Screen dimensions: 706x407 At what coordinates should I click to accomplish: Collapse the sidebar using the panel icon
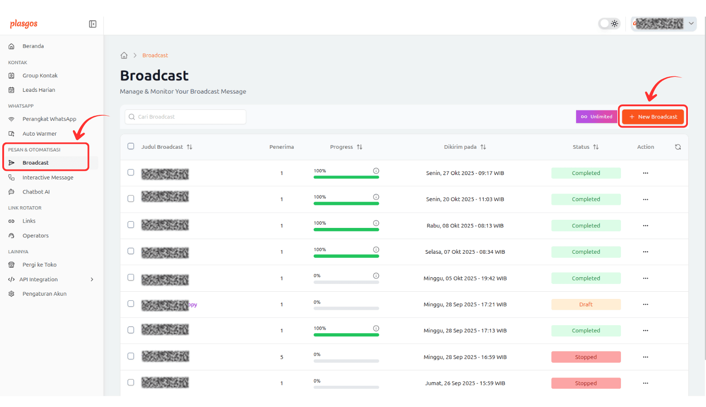pos(92,24)
